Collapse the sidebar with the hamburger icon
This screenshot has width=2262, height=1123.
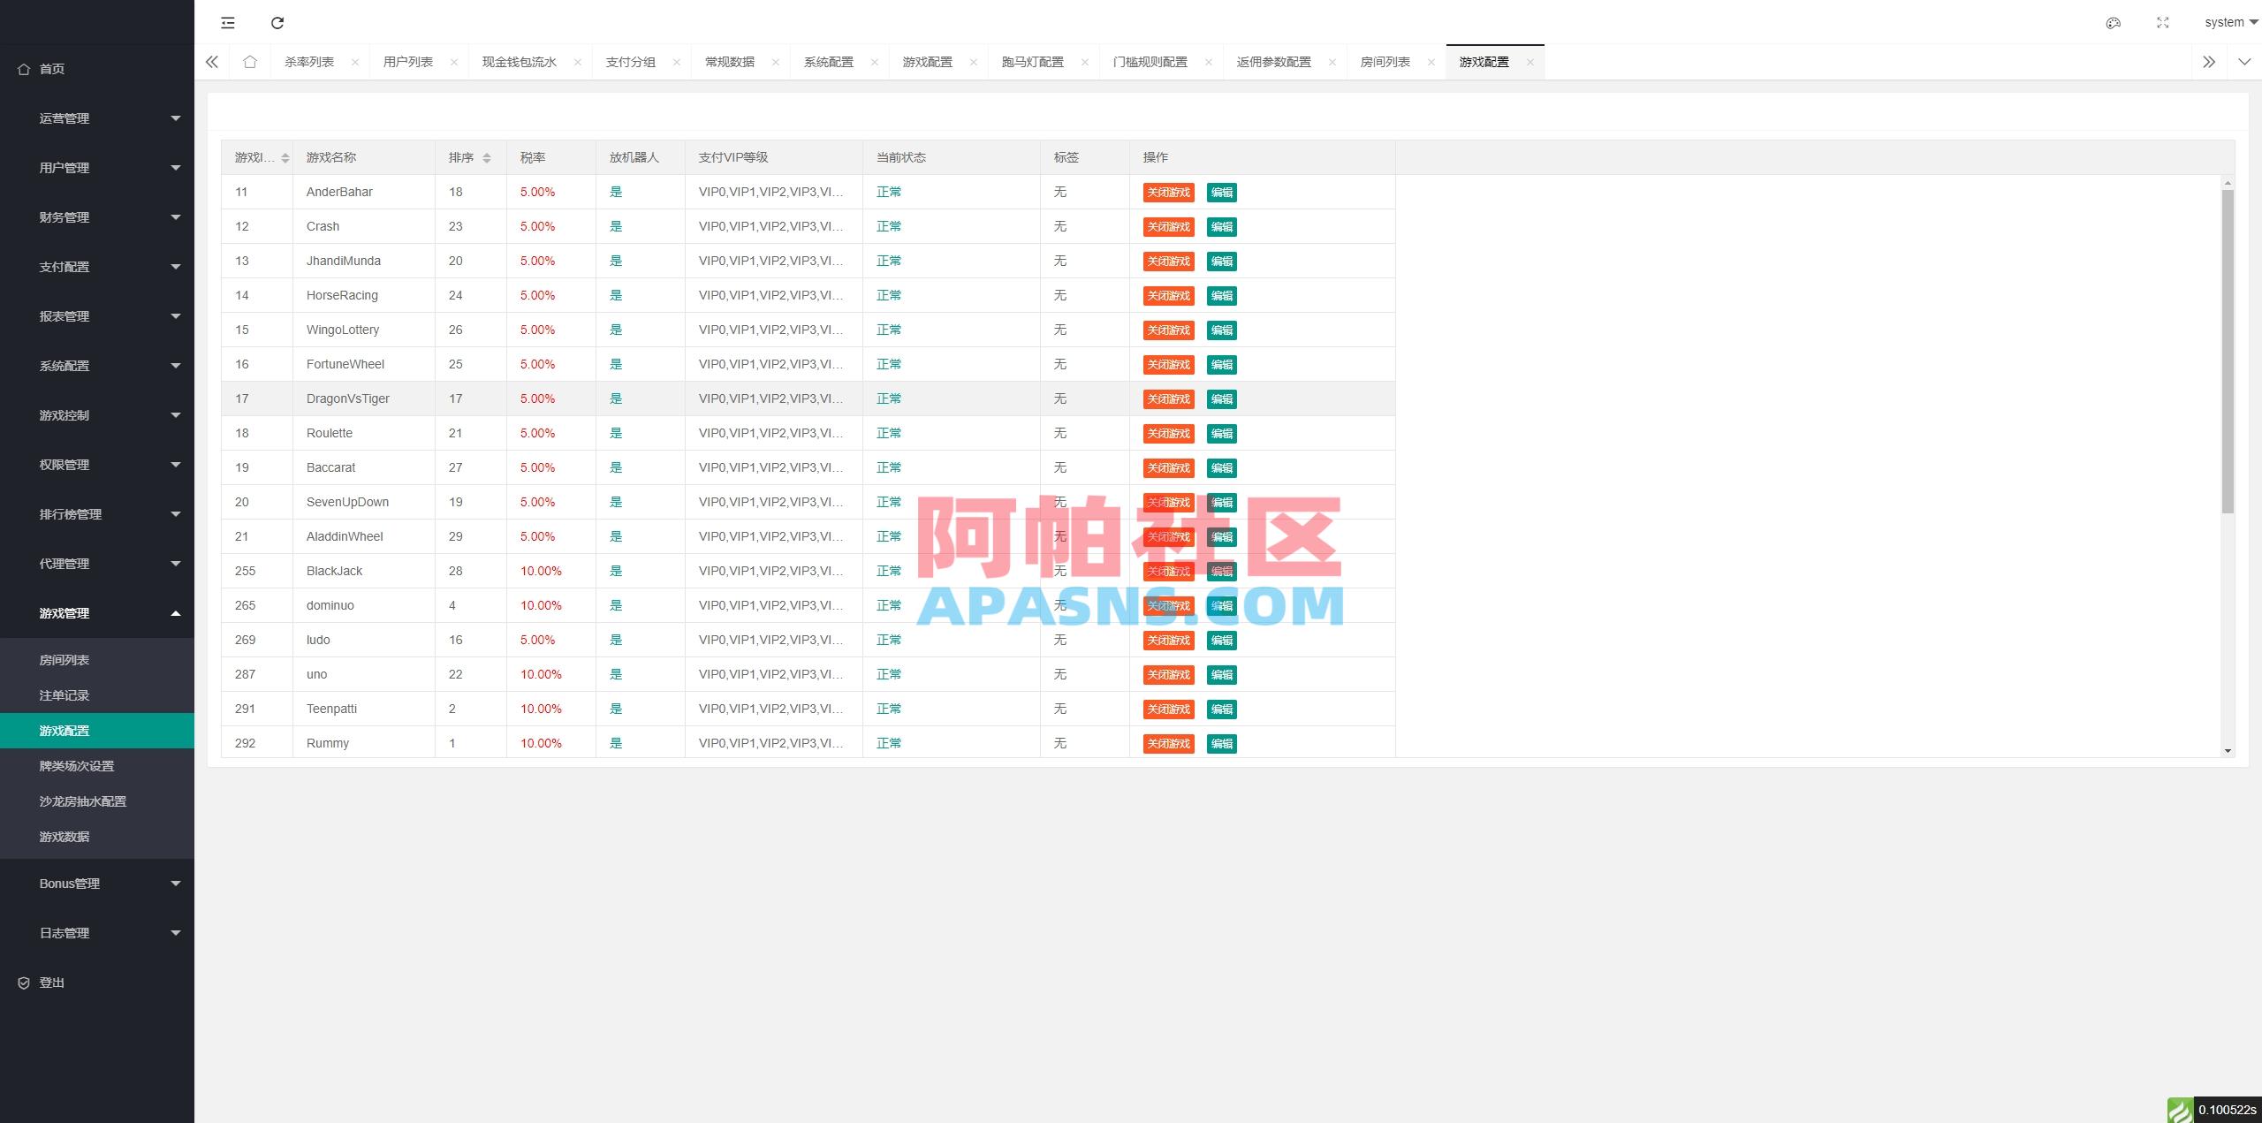228,22
